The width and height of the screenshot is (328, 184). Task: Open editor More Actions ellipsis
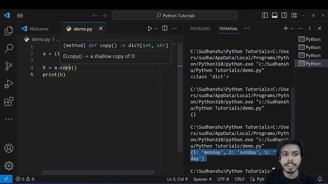tap(174, 29)
